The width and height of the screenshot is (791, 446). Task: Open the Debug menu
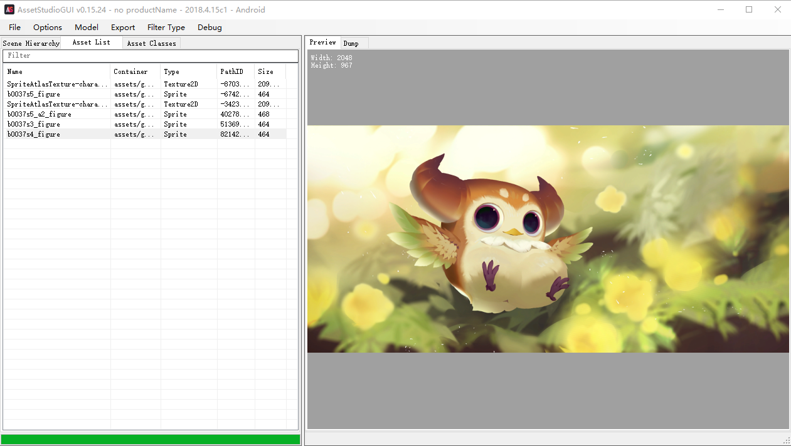pos(210,27)
